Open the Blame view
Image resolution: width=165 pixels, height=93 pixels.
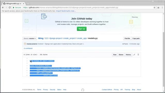click(121, 55)
